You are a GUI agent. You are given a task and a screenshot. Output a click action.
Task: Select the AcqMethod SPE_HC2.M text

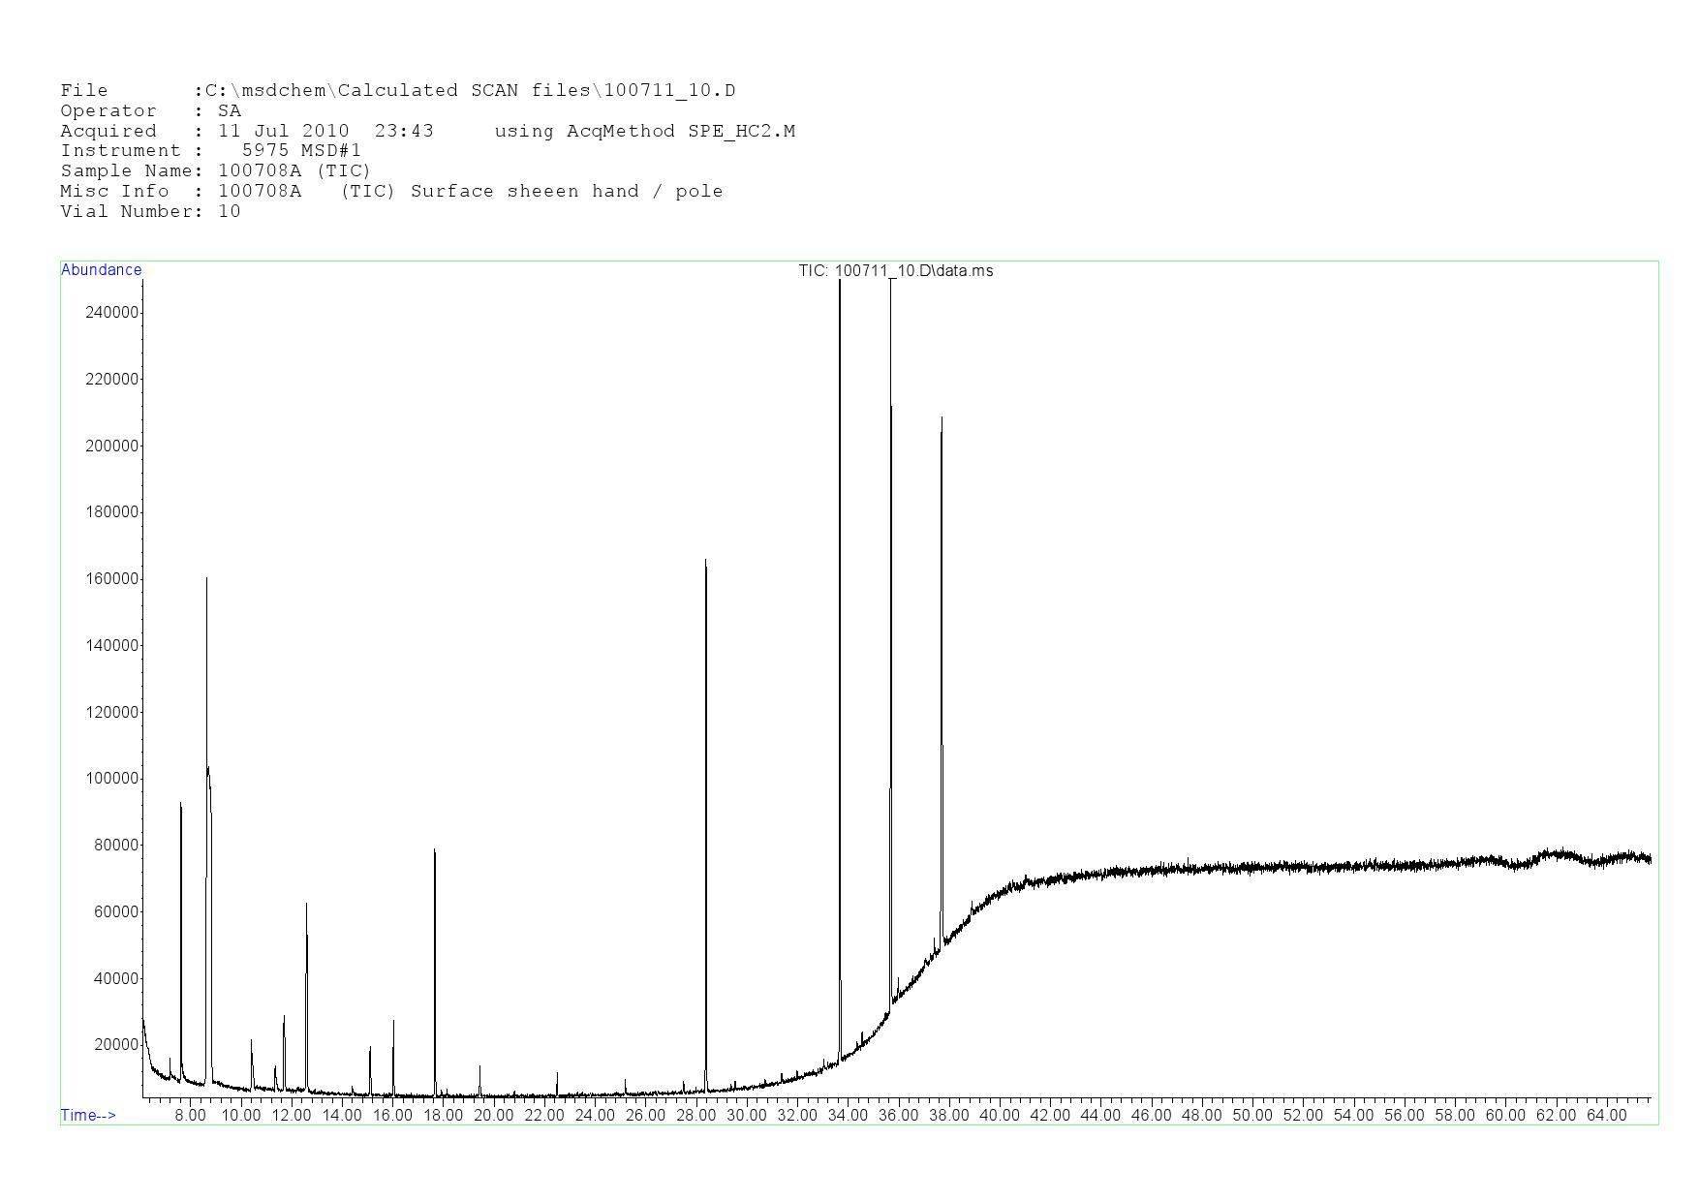[644, 132]
